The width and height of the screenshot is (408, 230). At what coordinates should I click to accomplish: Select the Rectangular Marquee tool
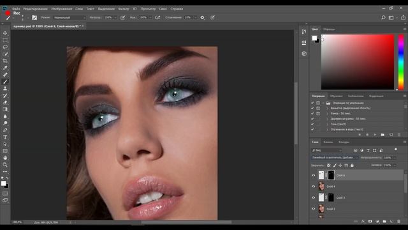(5, 40)
